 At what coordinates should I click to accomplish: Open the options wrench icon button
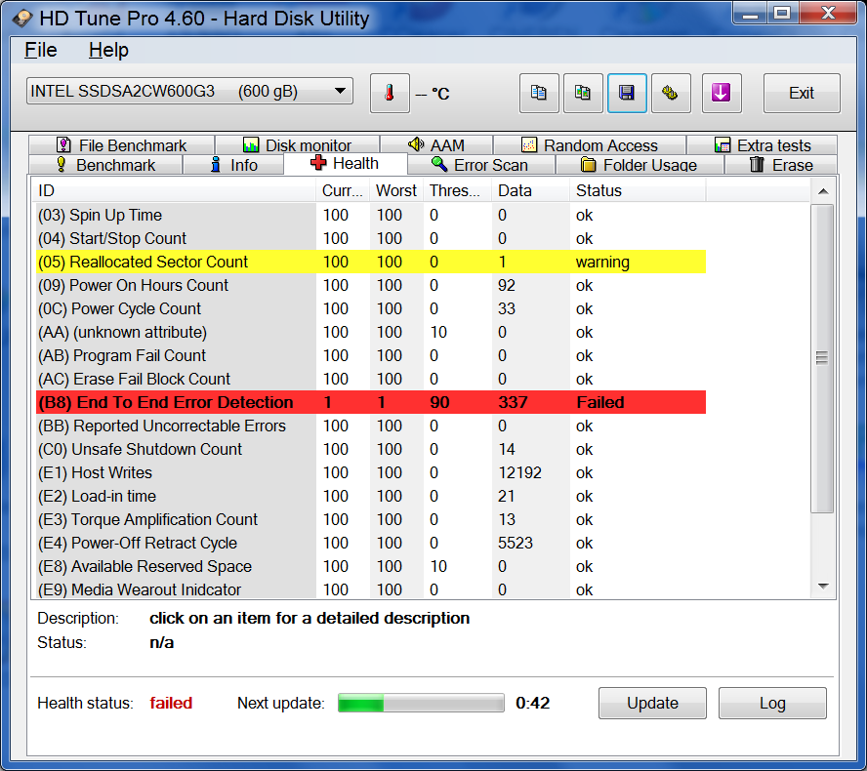pos(671,93)
